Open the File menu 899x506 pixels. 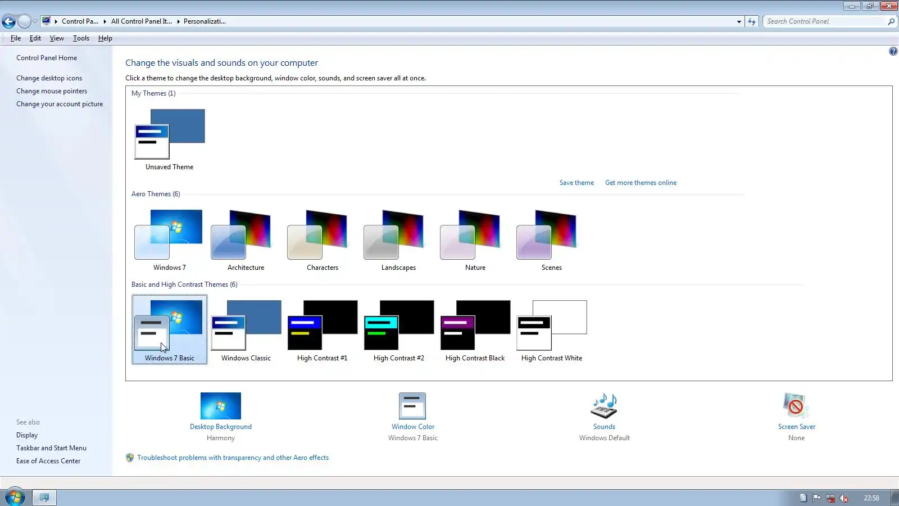(16, 38)
